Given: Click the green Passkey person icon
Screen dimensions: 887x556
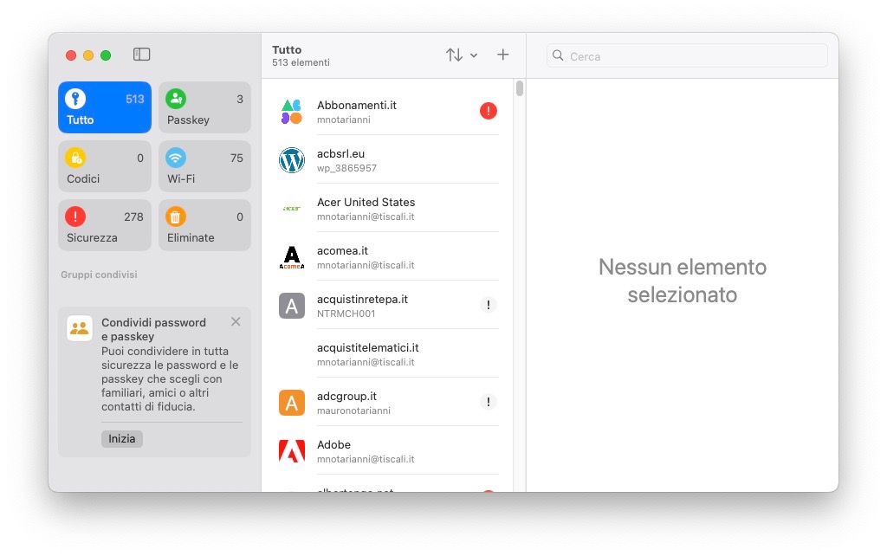Looking at the screenshot, I should click(x=176, y=99).
